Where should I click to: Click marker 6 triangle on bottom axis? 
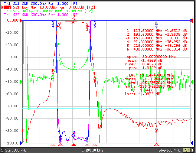156,145
